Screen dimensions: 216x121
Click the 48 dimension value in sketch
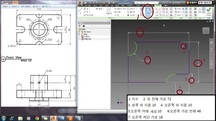(198, 65)
